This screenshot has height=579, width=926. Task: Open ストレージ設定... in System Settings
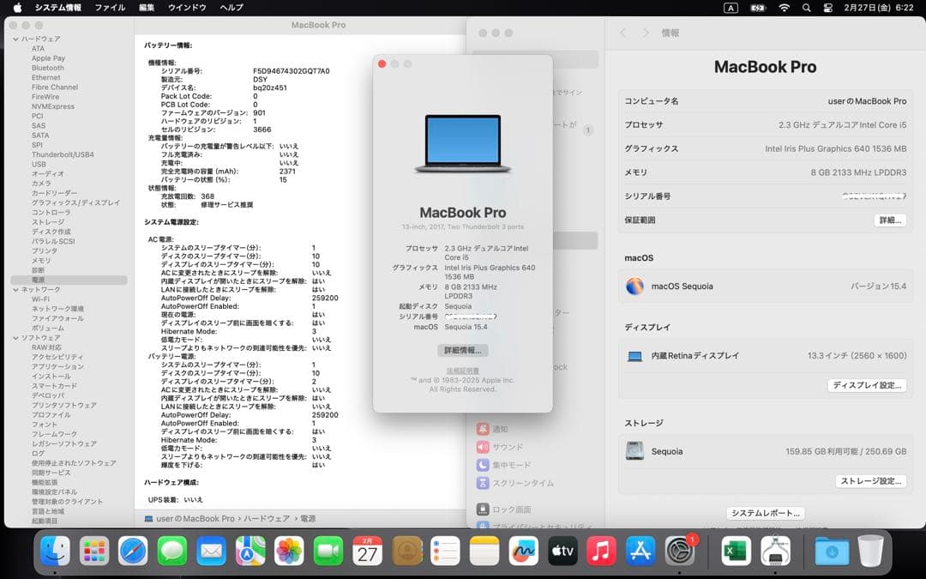pyautogui.click(x=871, y=481)
